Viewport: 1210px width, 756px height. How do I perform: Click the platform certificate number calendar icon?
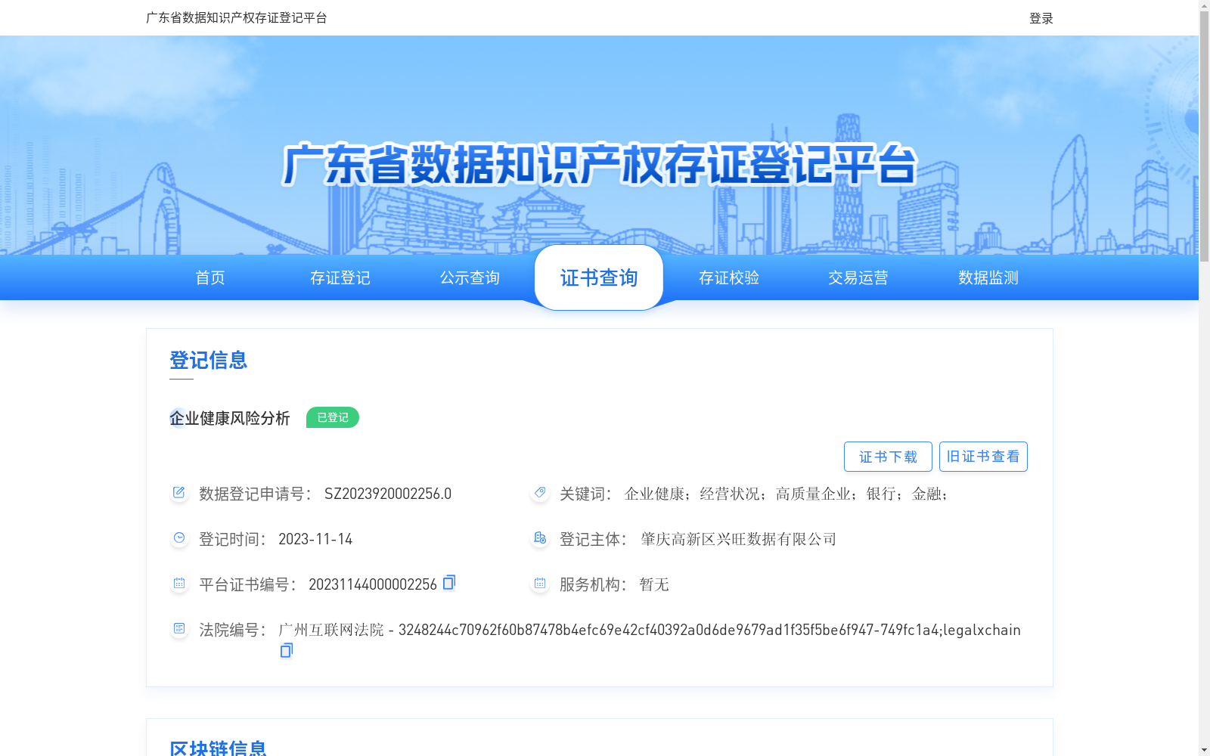coord(179,584)
